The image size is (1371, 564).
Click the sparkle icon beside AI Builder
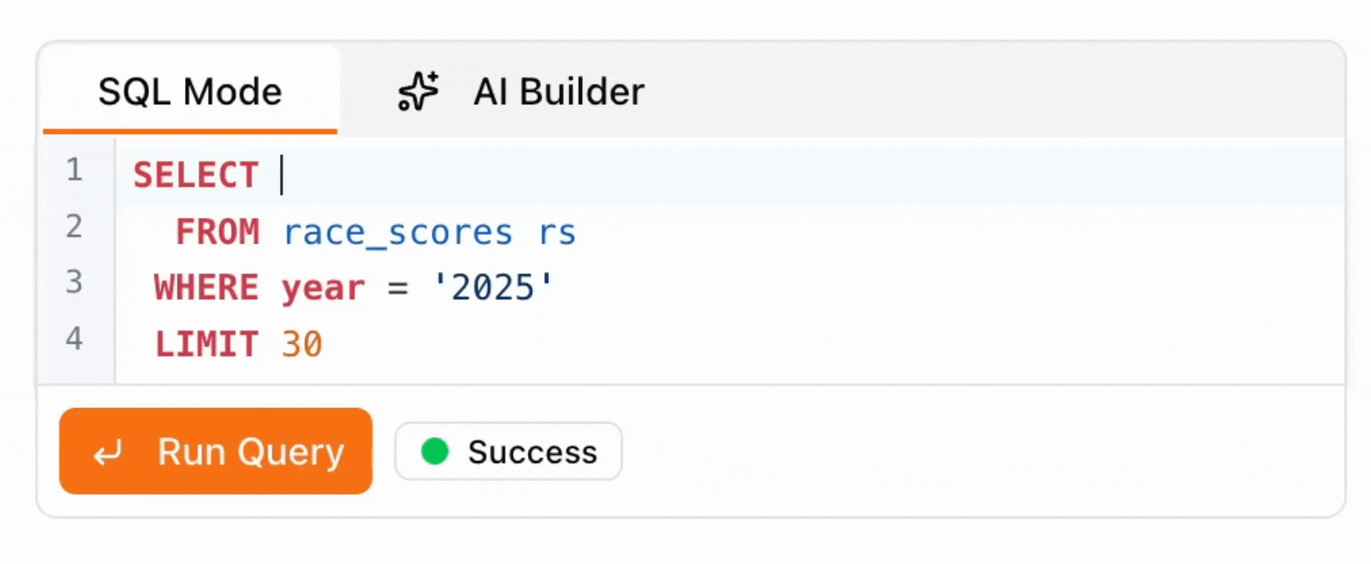tap(418, 92)
